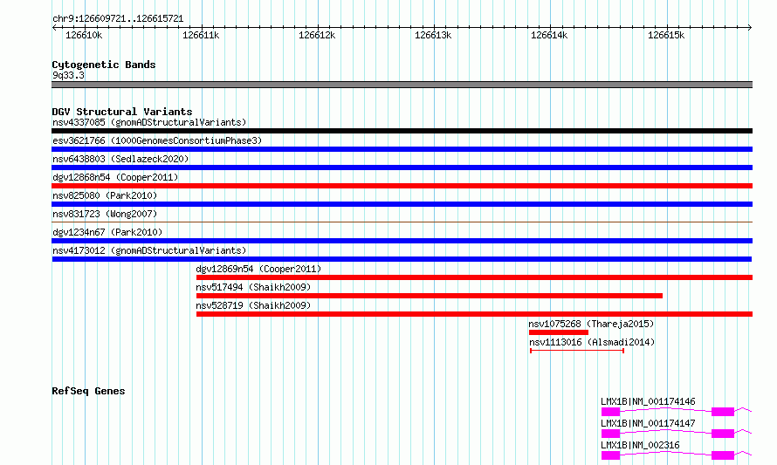Viewport: 777px width, 465px height.
Task: Click the ruler's left arrowhead
Action: [x=54, y=28]
